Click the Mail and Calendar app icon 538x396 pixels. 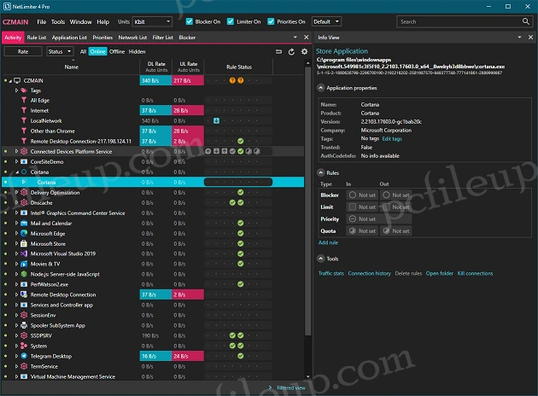24,224
